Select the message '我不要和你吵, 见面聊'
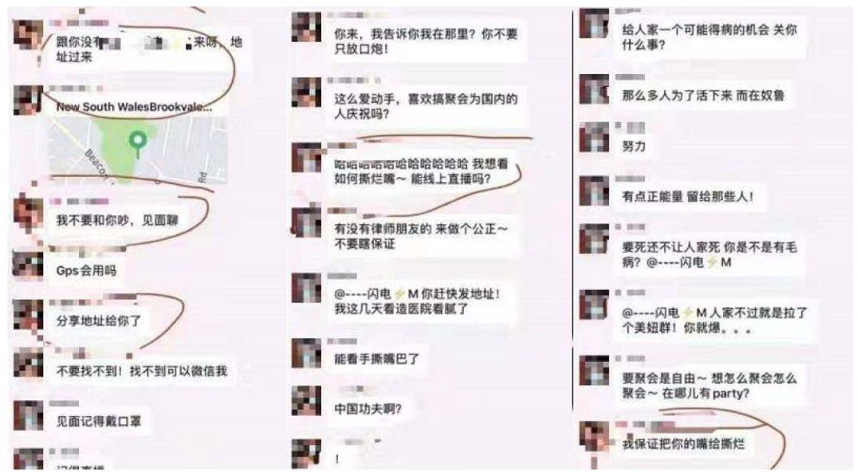The image size is (861, 475). coord(117,221)
